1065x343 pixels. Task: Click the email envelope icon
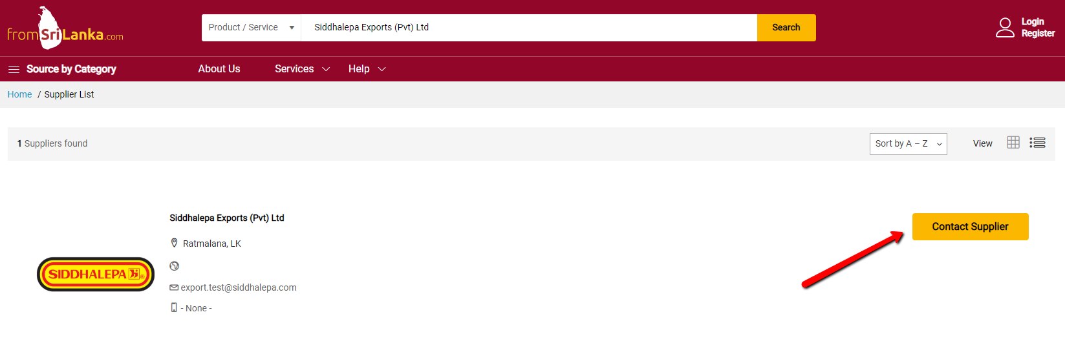(174, 287)
